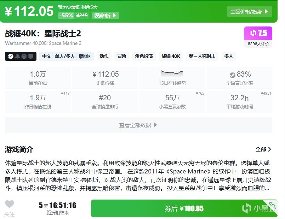This screenshot has height=219, width=285.
Task: Click the 32.2h 平均游戏时间 stat cell
Action: [240, 102]
